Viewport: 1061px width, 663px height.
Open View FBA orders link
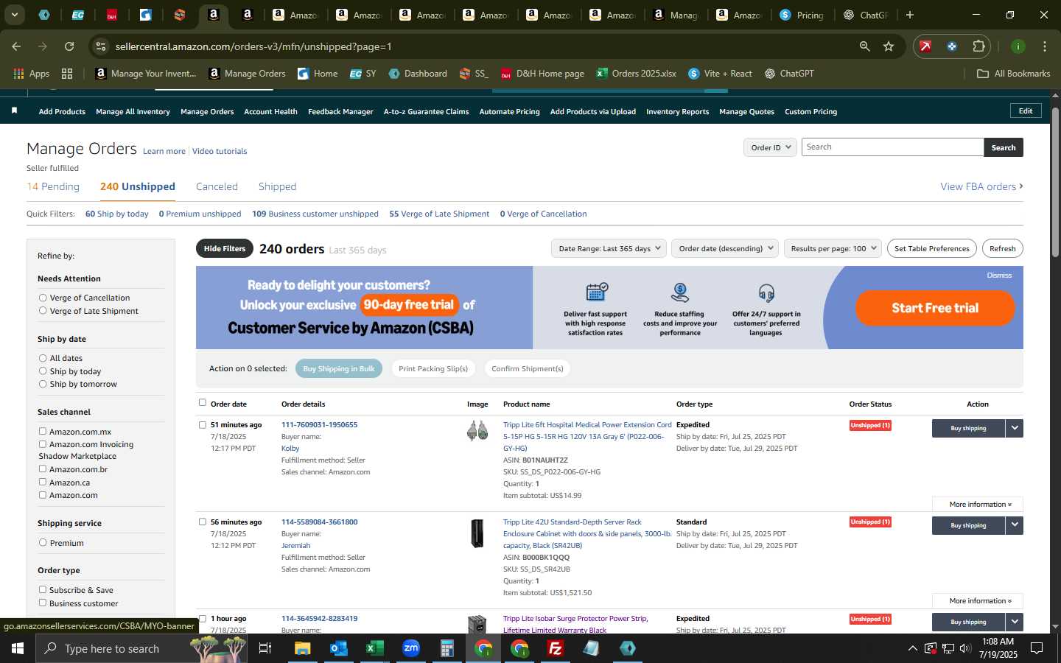point(981,187)
